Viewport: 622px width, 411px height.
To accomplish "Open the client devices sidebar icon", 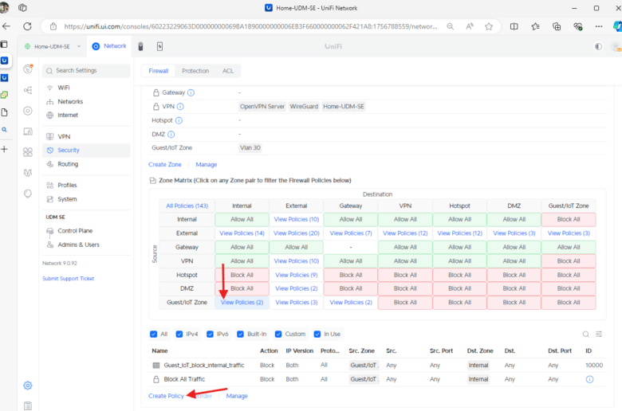I will (28, 131).
